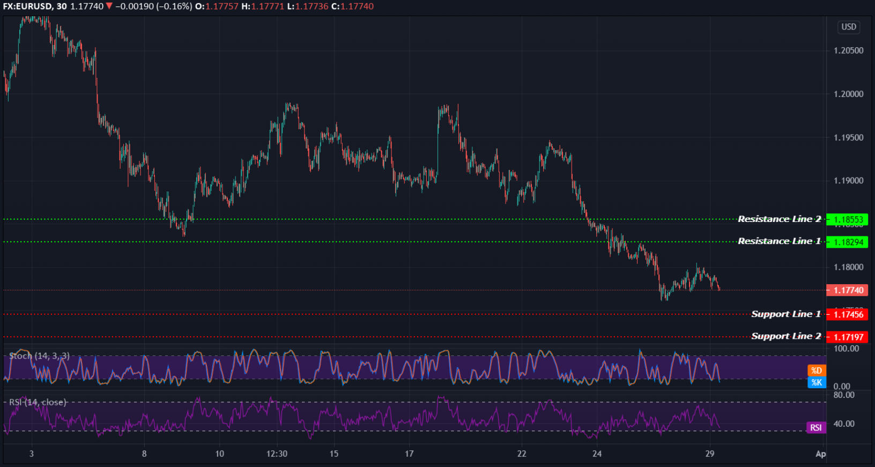Screen dimensions: 875x467
Task: Click the date 22 on time axis
Action: [522, 454]
